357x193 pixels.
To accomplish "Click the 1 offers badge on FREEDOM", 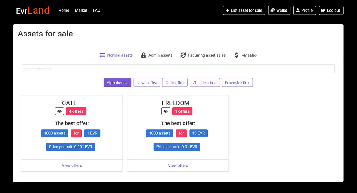I will pyautogui.click(x=182, y=111).
